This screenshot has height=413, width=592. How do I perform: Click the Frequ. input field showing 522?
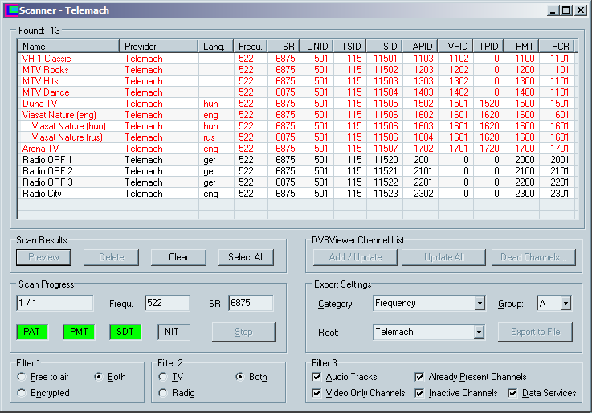[167, 303]
